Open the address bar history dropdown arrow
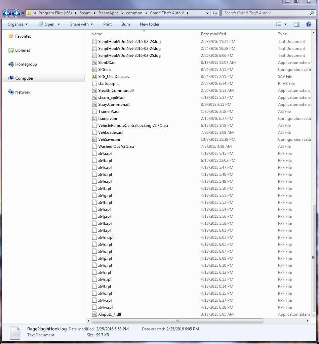 [x=207, y=13]
